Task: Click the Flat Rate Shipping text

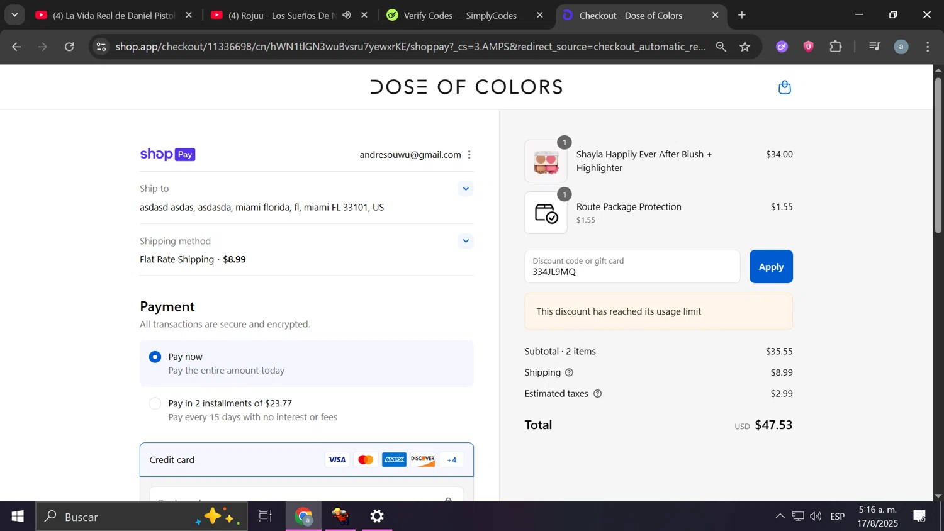Action: pos(177,260)
